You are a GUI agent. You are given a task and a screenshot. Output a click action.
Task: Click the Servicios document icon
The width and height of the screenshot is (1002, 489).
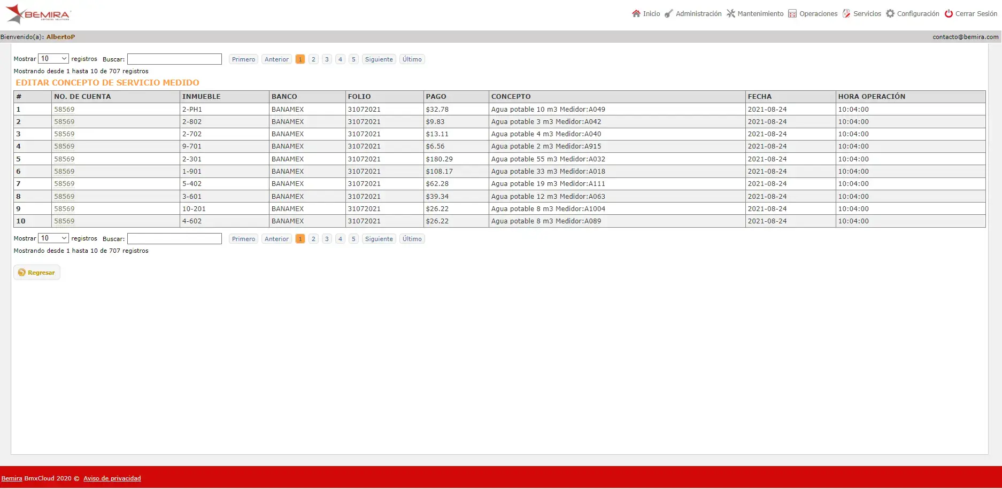click(846, 13)
